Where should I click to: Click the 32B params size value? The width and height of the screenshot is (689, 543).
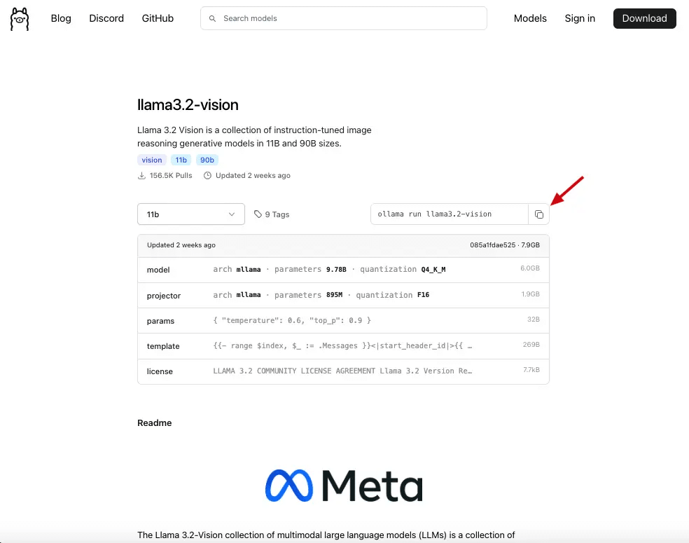[534, 319]
